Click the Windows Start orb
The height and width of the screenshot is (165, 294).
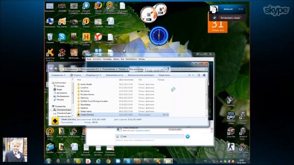pyautogui.click(x=48, y=161)
